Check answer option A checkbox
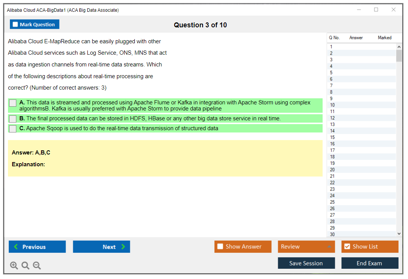Viewport: 408px width, 279px height. [13, 103]
